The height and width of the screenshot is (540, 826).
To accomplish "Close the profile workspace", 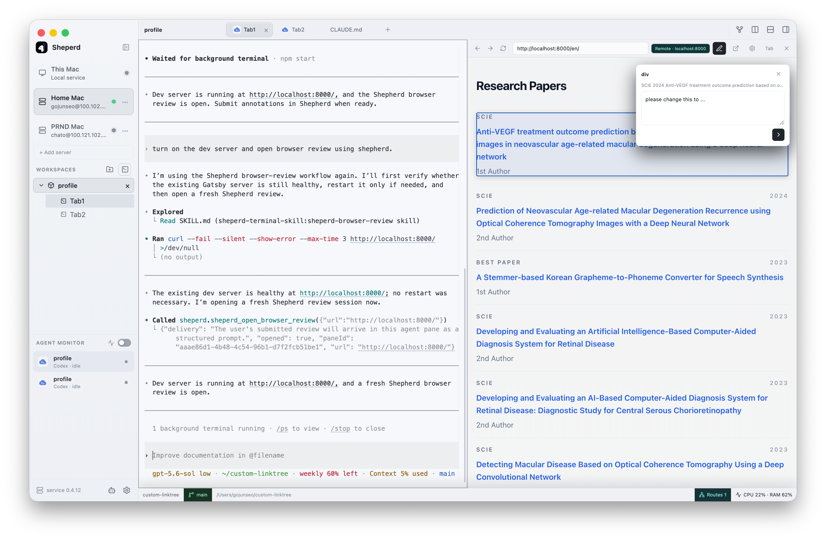I will [x=127, y=186].
